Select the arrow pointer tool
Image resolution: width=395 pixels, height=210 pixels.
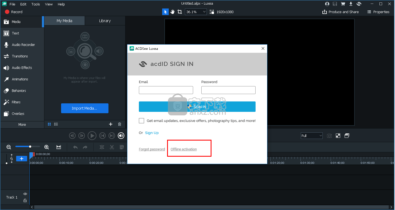point(165,12)
